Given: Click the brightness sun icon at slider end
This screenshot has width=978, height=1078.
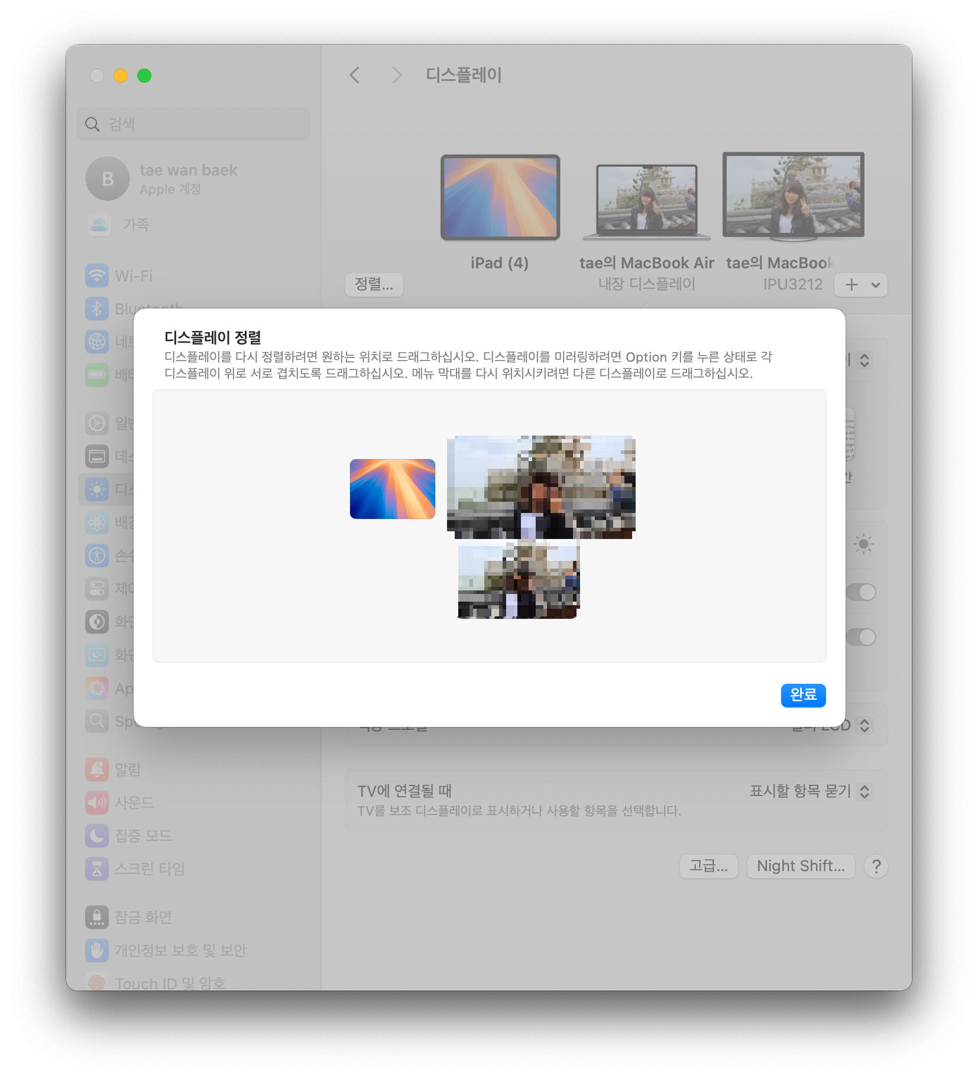Looking at the screenshot, I should [863, 544].
